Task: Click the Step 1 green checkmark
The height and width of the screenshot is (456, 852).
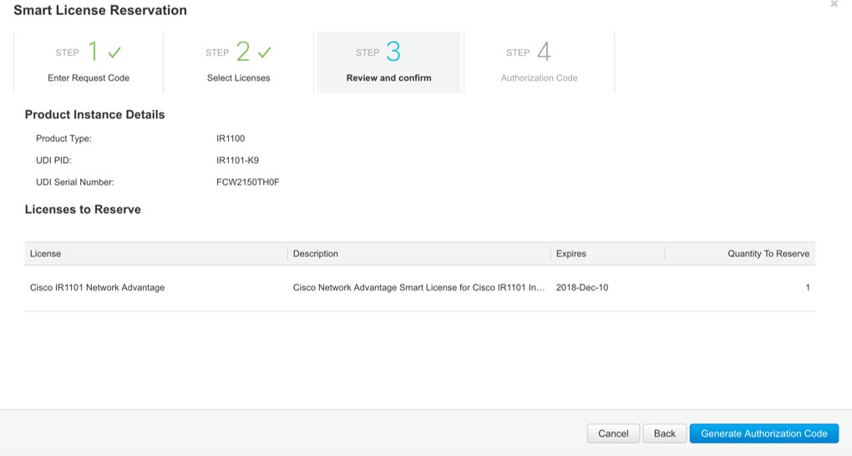Action: pos(114,53)
